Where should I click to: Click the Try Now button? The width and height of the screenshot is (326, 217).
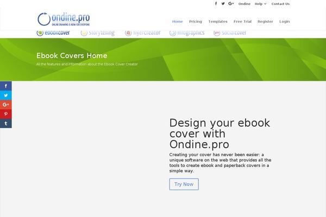click(x=184, y=184)
